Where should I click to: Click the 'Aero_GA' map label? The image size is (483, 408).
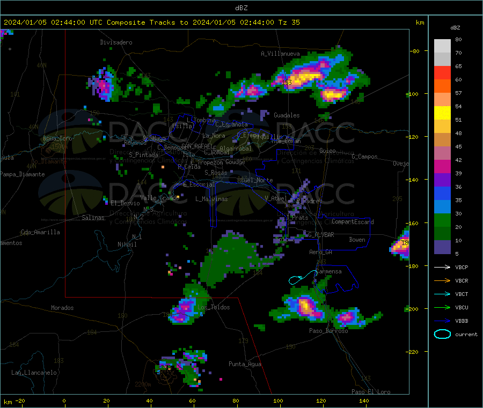click(320, 252)
